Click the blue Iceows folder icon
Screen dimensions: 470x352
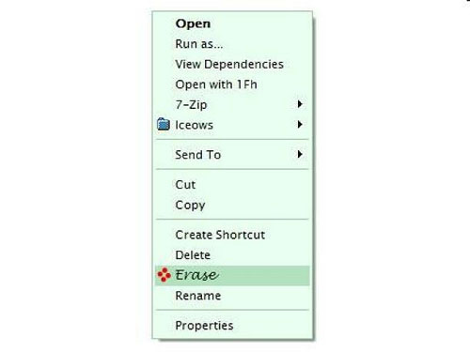pyautogui.click(x=164, y=124)
